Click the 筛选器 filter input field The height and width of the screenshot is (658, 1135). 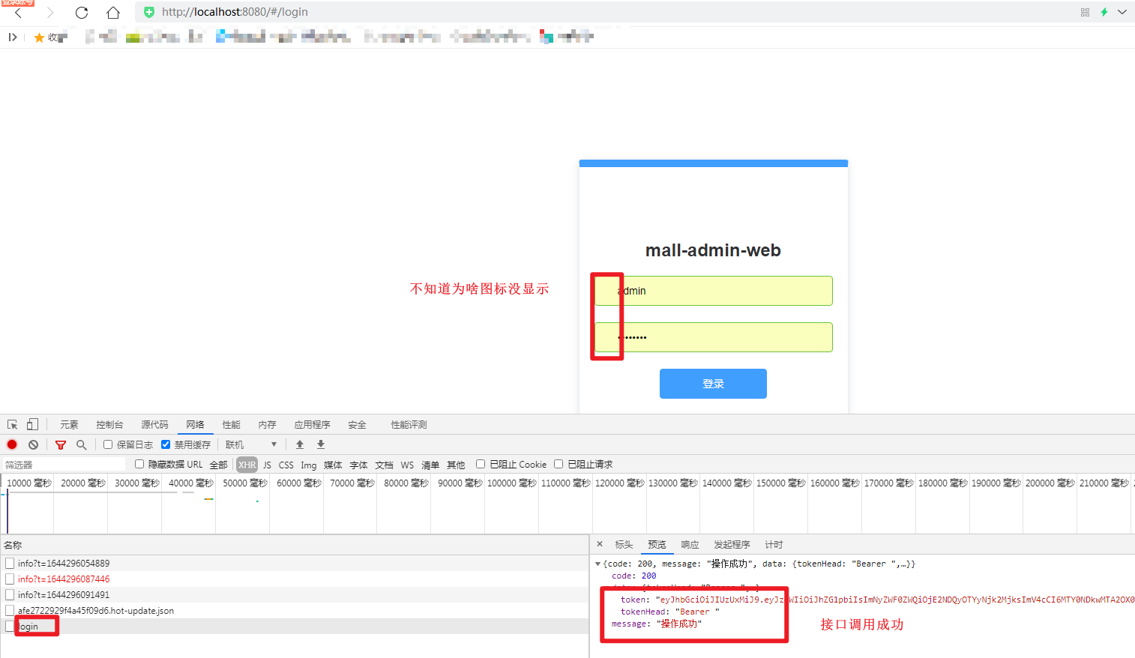[64, 464]
